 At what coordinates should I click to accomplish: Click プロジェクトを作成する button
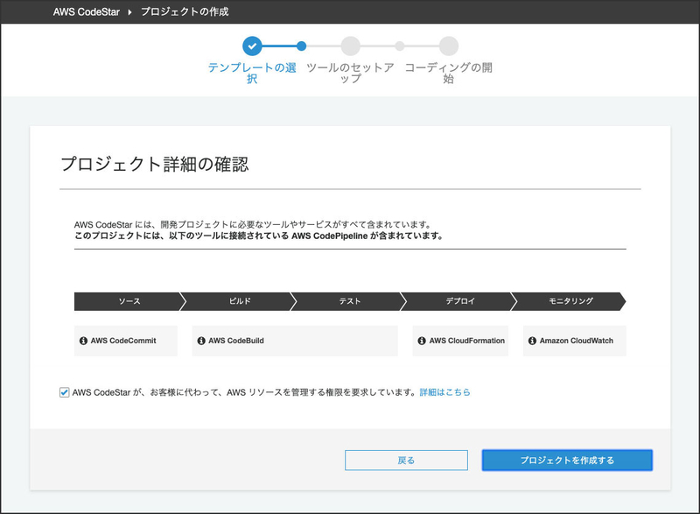click(567, 460)
